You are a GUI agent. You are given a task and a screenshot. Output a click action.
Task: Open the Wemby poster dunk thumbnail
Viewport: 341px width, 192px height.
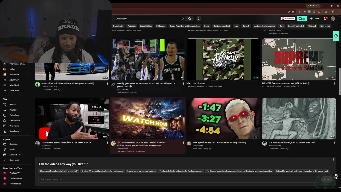pos(148,59)
